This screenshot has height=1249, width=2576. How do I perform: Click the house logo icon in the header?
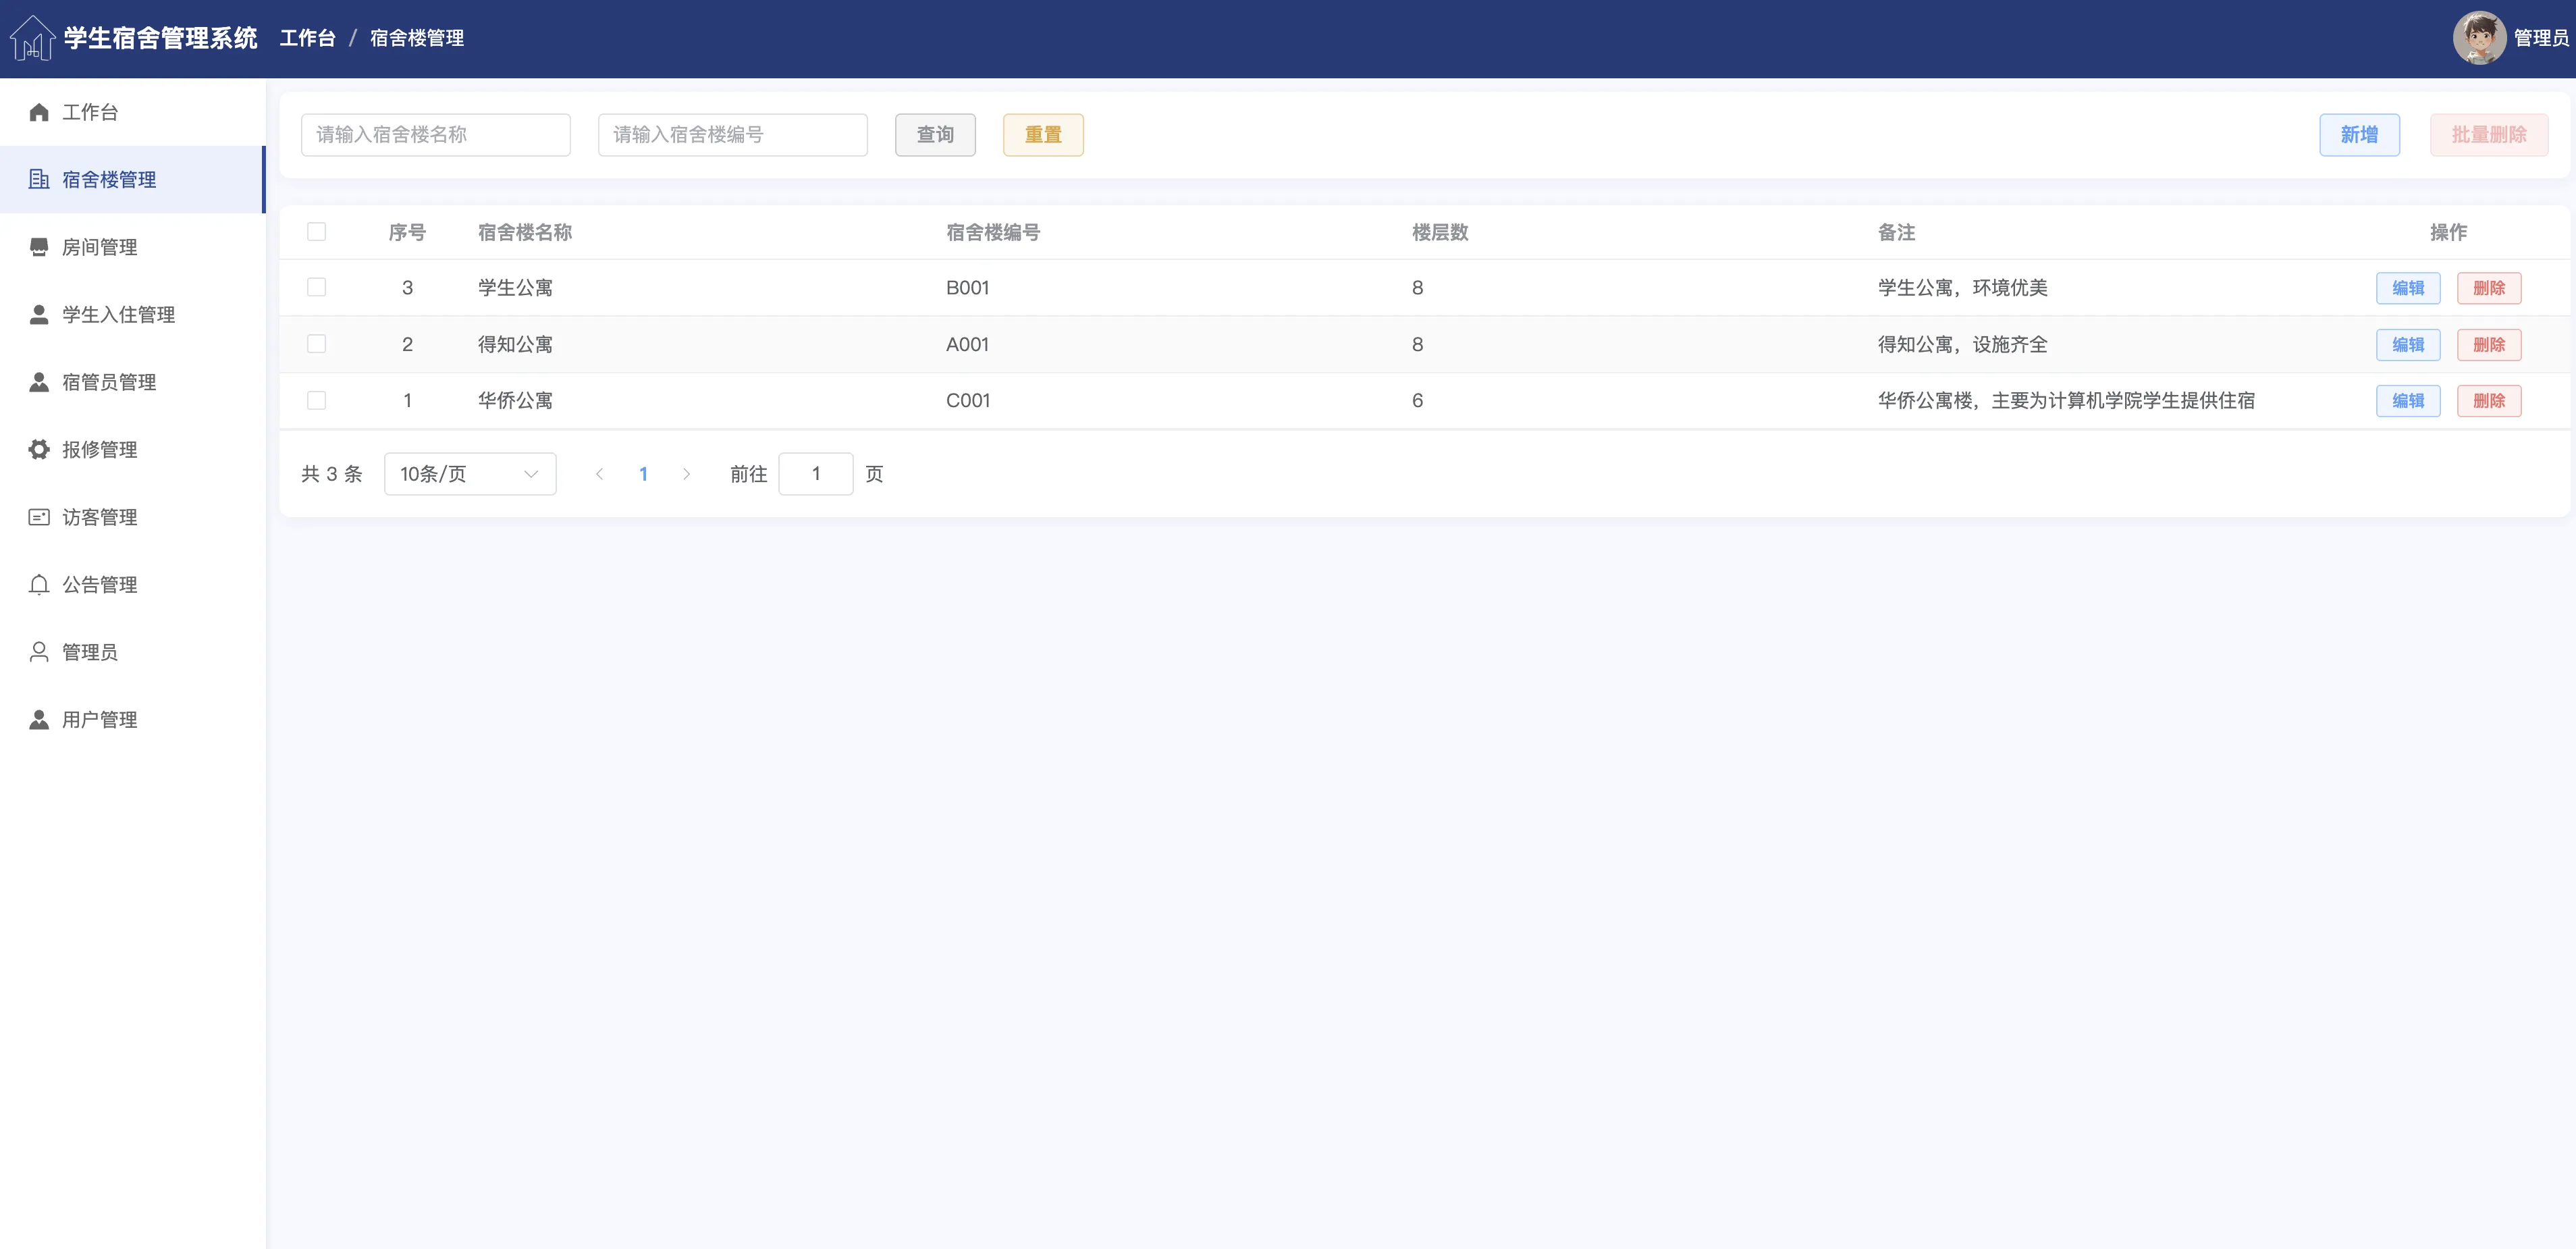[32, 38]
